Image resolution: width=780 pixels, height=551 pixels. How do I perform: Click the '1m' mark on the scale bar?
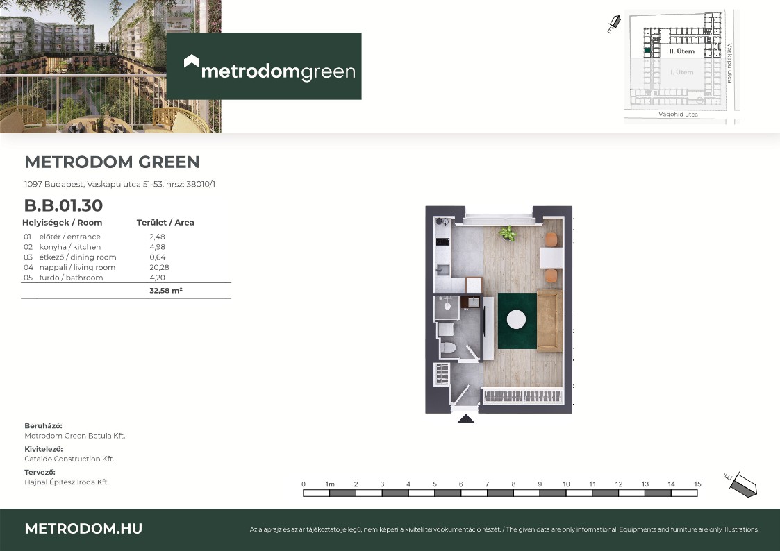click(330, 484)
